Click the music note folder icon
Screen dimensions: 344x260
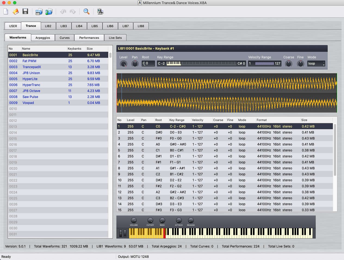click(49, 11)
